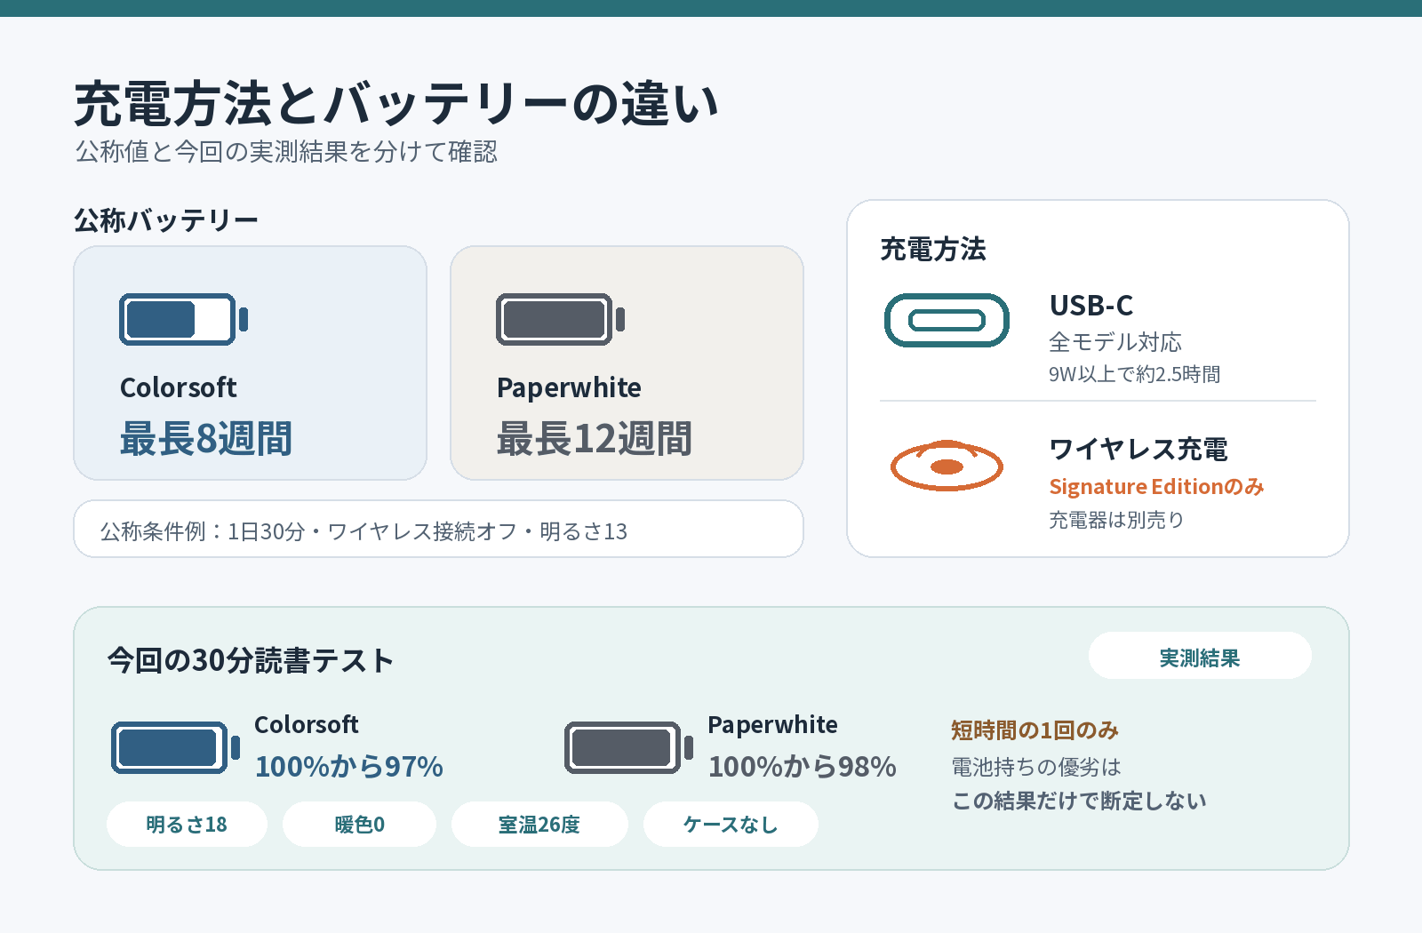Click the Colorsoft label above 最長8週間
Screen dimensions: 1422x933
point(178,387)
